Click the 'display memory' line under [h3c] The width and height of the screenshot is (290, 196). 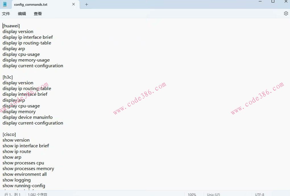(x=19, y=112)
